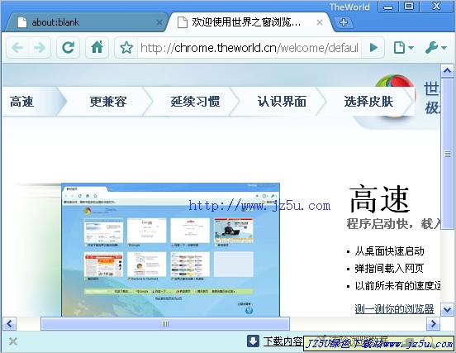Close the bottom download bar with X

12,341
